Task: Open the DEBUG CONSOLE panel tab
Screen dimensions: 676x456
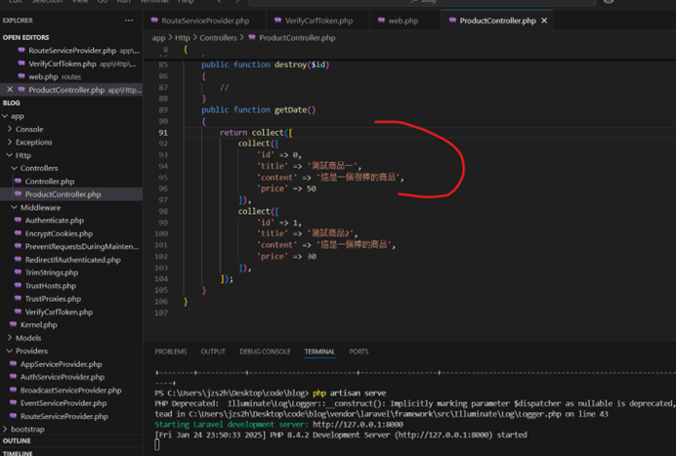Action: click(x=265, y=352)
